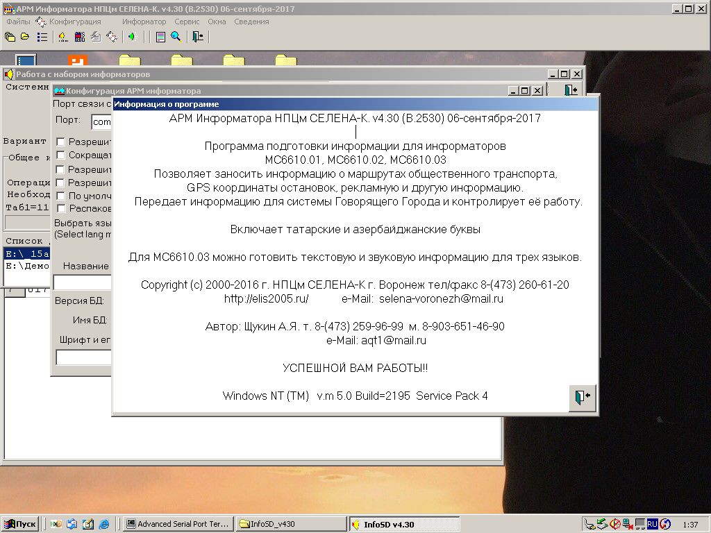Screen dimensions: 711x533
Task: Click the input field below Название
Action: click(83, 282)
